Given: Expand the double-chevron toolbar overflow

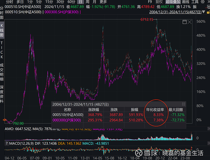Looking at the screenshot, I should pyautogui.click(x=208, y=1).
